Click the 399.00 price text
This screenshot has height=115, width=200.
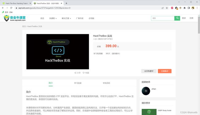coord(111,46)
